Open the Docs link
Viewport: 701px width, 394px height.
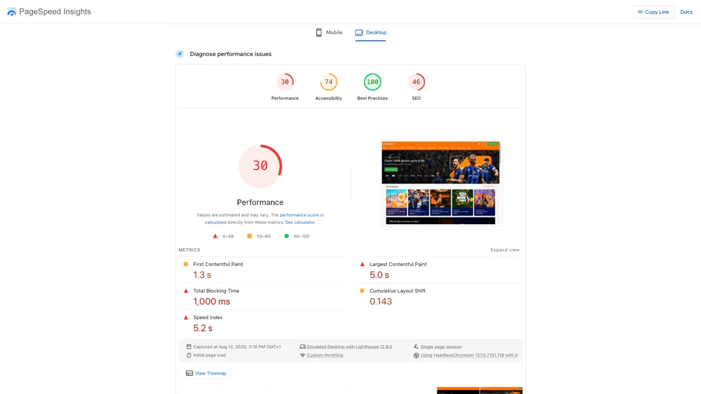(686, 12)
